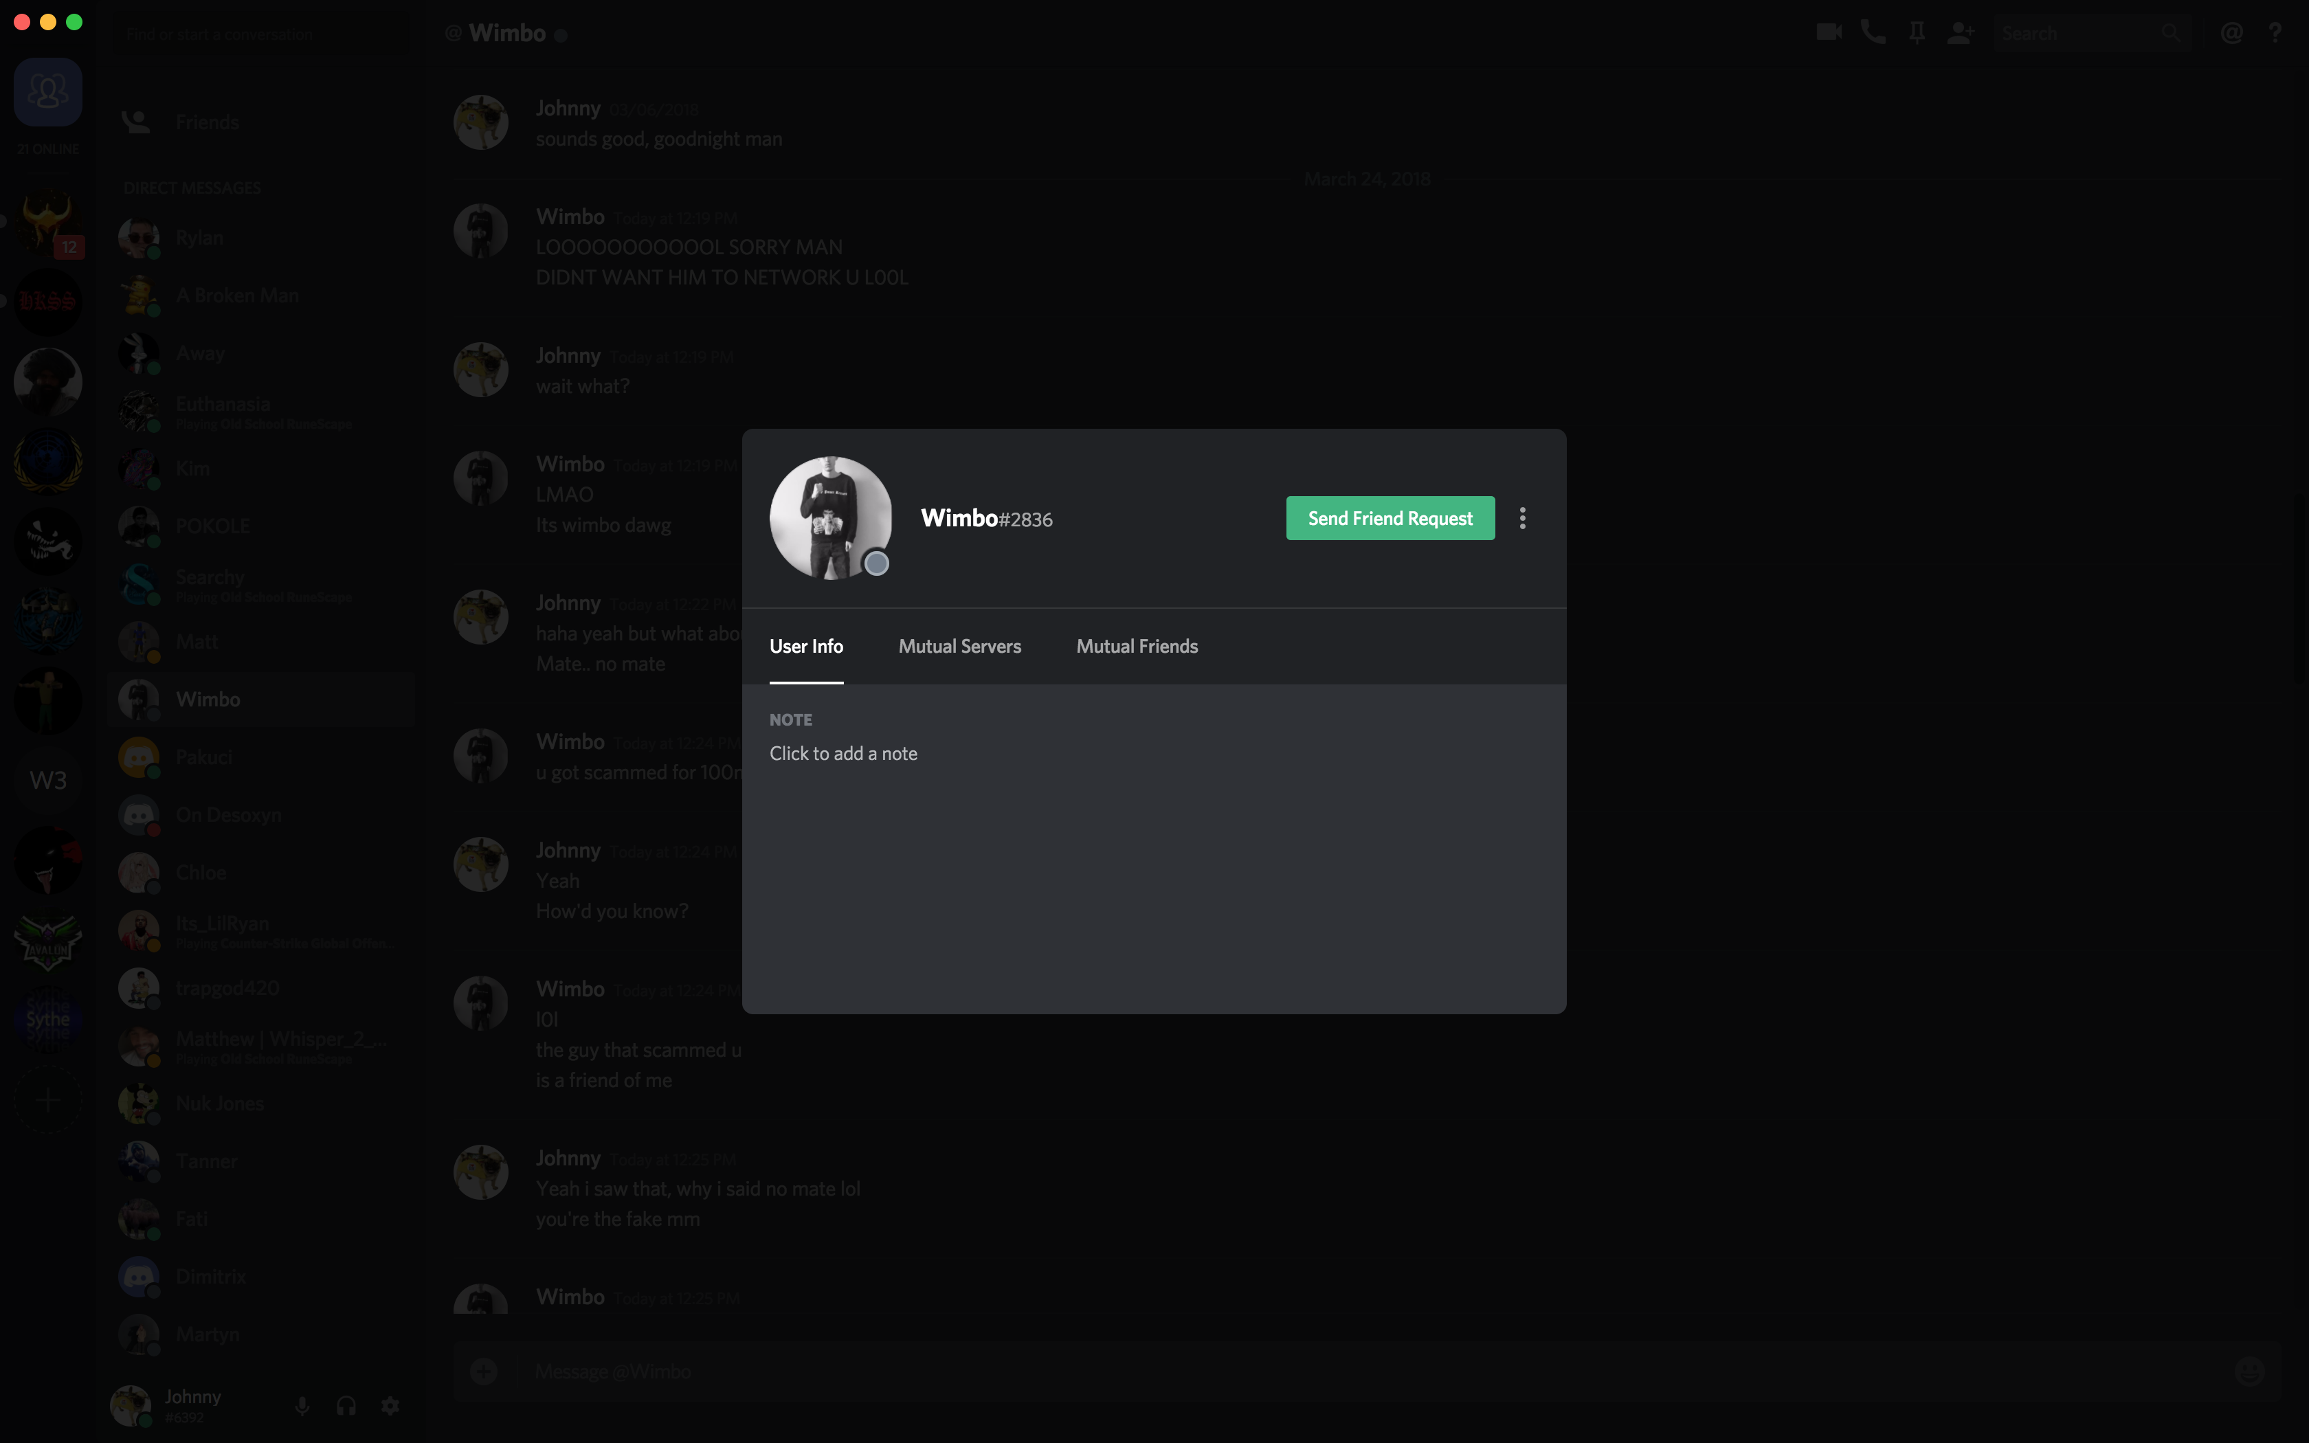Open the help question mark icon
Screen dimensions: 2309x1443
2275,32
